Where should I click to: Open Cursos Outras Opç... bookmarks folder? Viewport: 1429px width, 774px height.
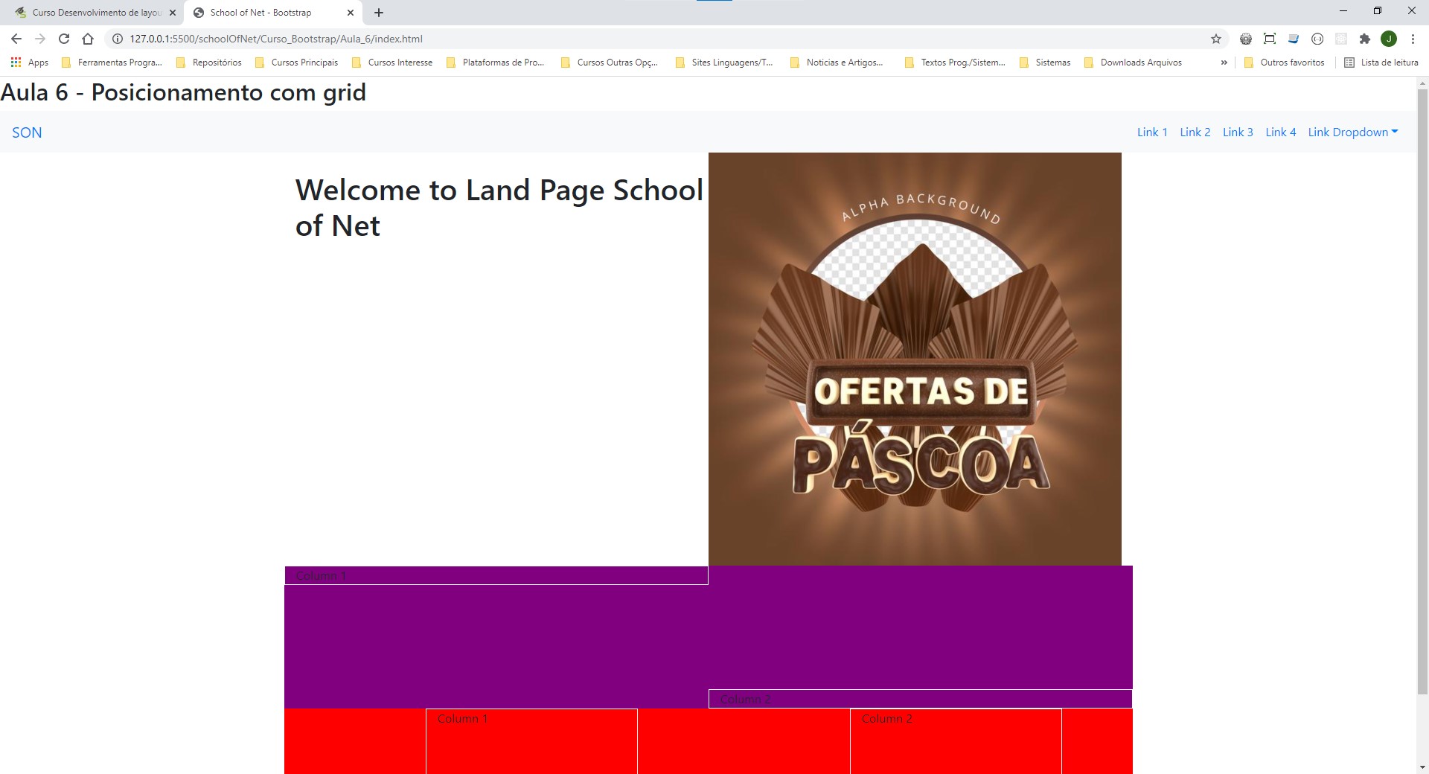(x=610, y=63)
